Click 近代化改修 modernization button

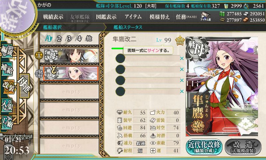pos(204,147)
